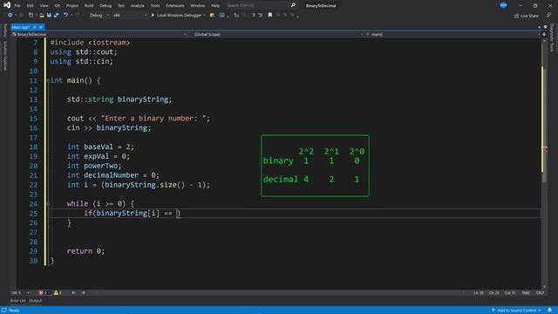The height and width of the screenshot is (314, 558).
Task: Click the red error count indicator
Action: pyautogui.click(x=43, y=293)
